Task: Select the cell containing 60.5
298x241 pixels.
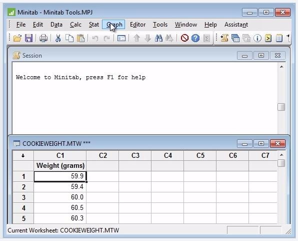Action: (60, 207)
